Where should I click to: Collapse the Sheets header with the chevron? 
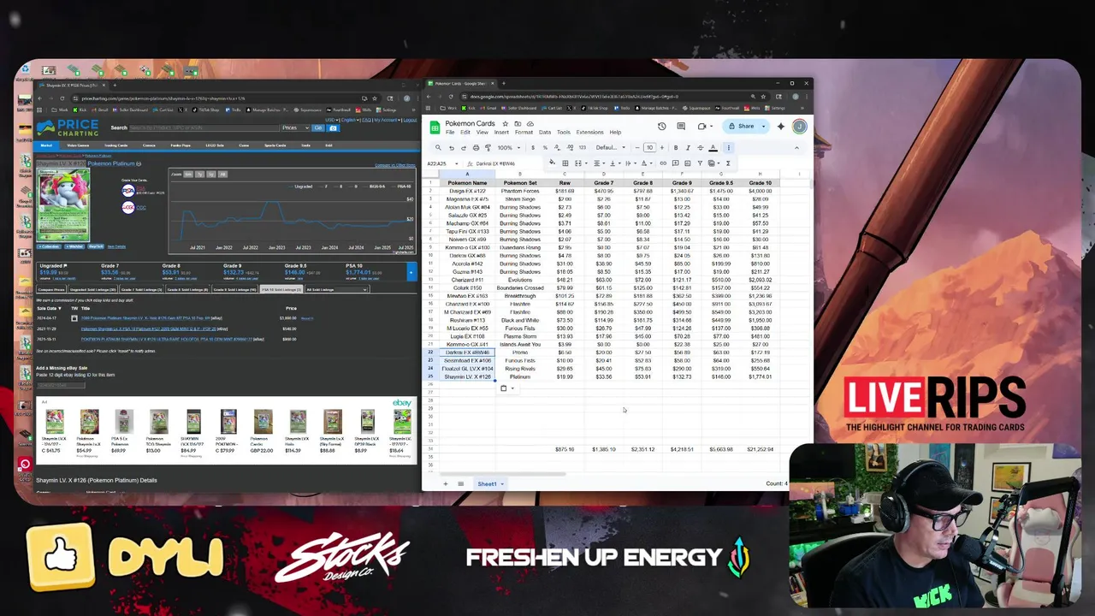click(x=797, y=148)
